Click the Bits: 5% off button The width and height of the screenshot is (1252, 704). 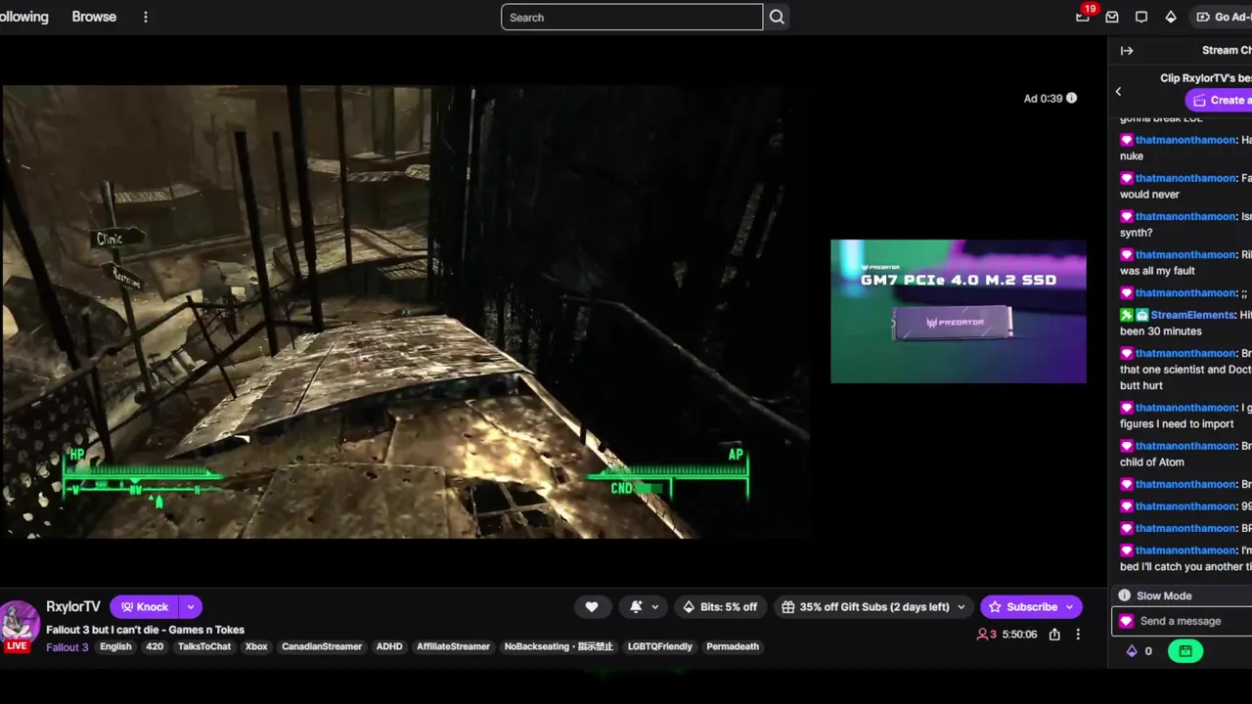[x=720, y=607]
